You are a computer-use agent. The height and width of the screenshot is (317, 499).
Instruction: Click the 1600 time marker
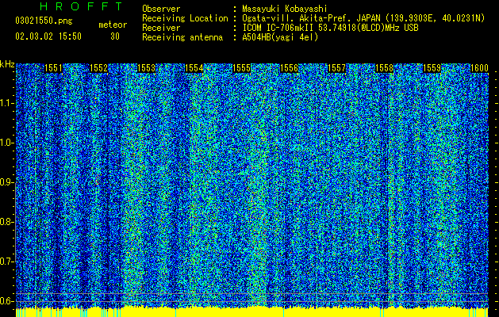[x=480, y=68]
